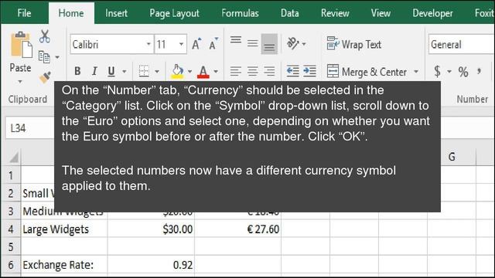
Task: Apply the red Font Color
Action: click(203, 72)
